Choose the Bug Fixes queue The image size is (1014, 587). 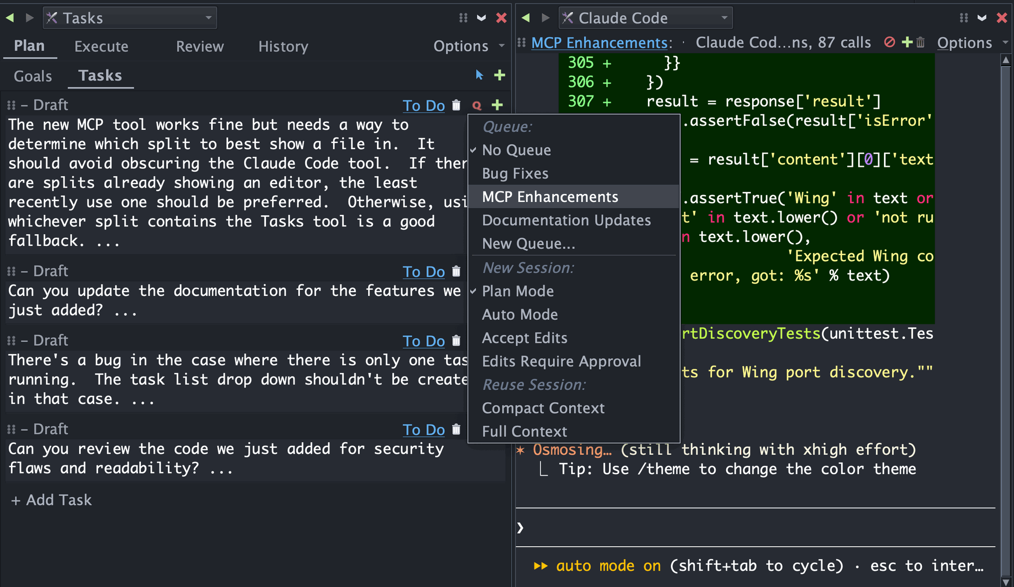click(x=574, y=173)
